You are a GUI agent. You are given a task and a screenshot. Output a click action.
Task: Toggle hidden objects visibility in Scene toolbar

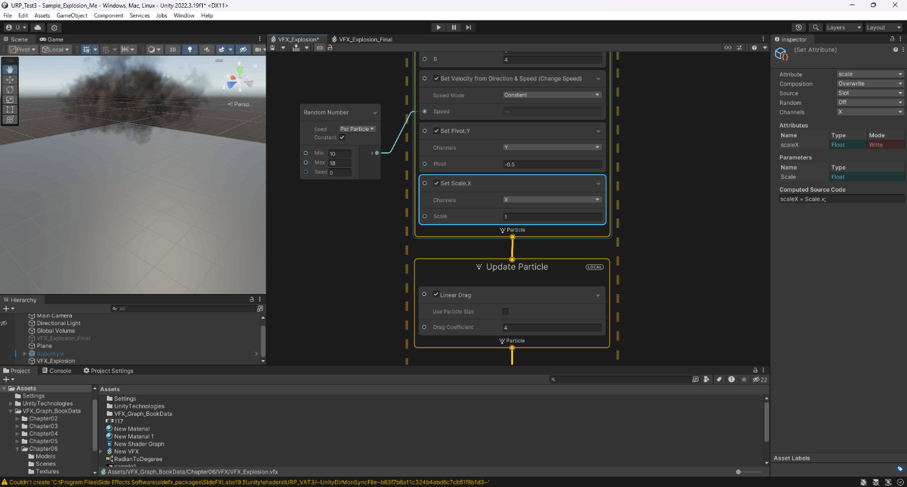coord(243,49)
